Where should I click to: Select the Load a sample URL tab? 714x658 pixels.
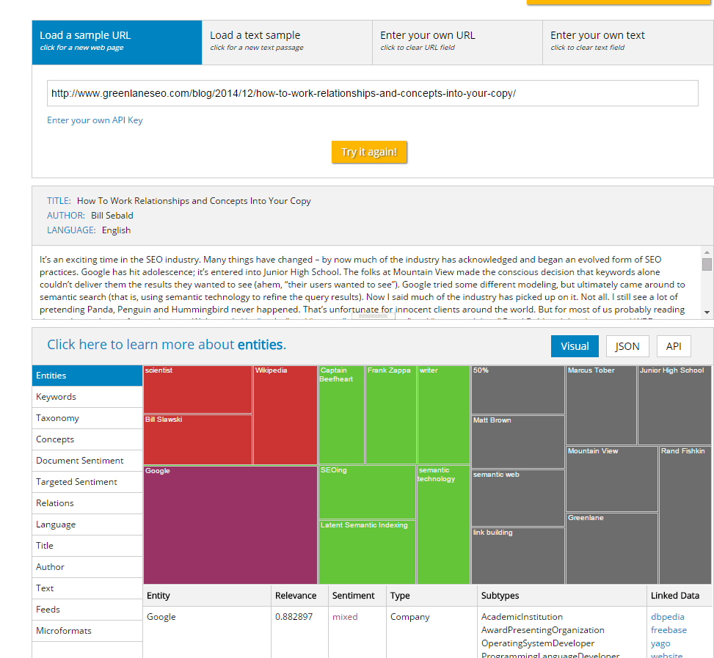pyautogui.click(x=117, y=42)
